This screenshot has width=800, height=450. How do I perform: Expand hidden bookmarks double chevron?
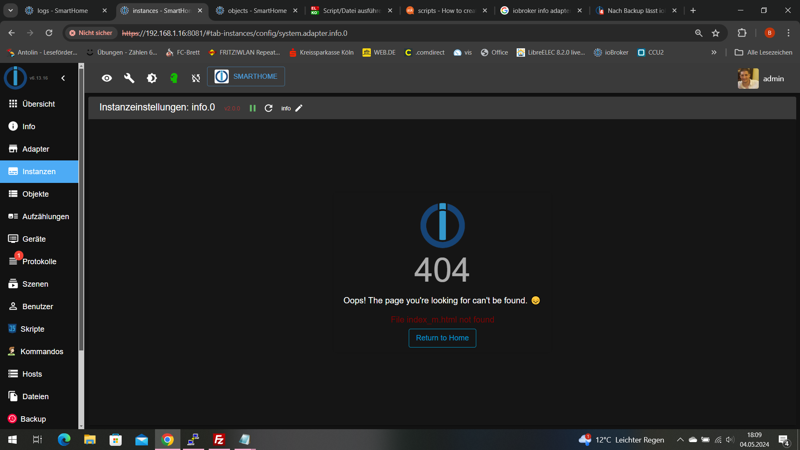(x=714, y=52)
